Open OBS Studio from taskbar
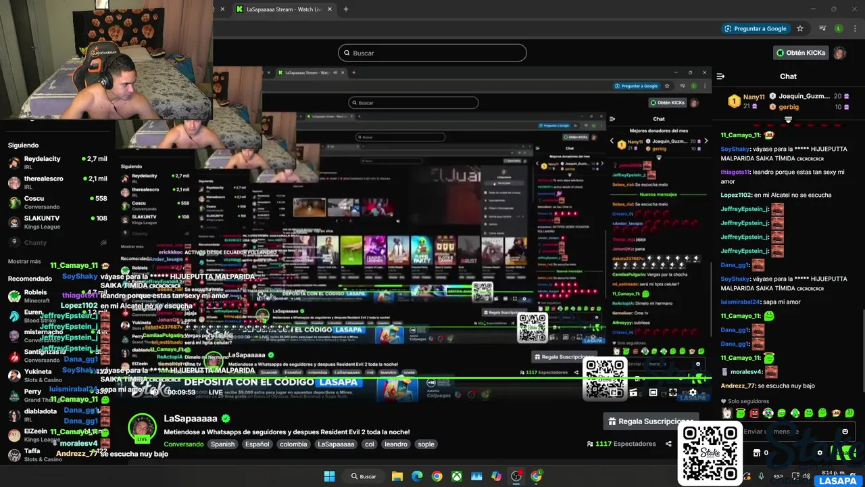The width and height of the screenshot is (865, 487). (x=516, y=476)
